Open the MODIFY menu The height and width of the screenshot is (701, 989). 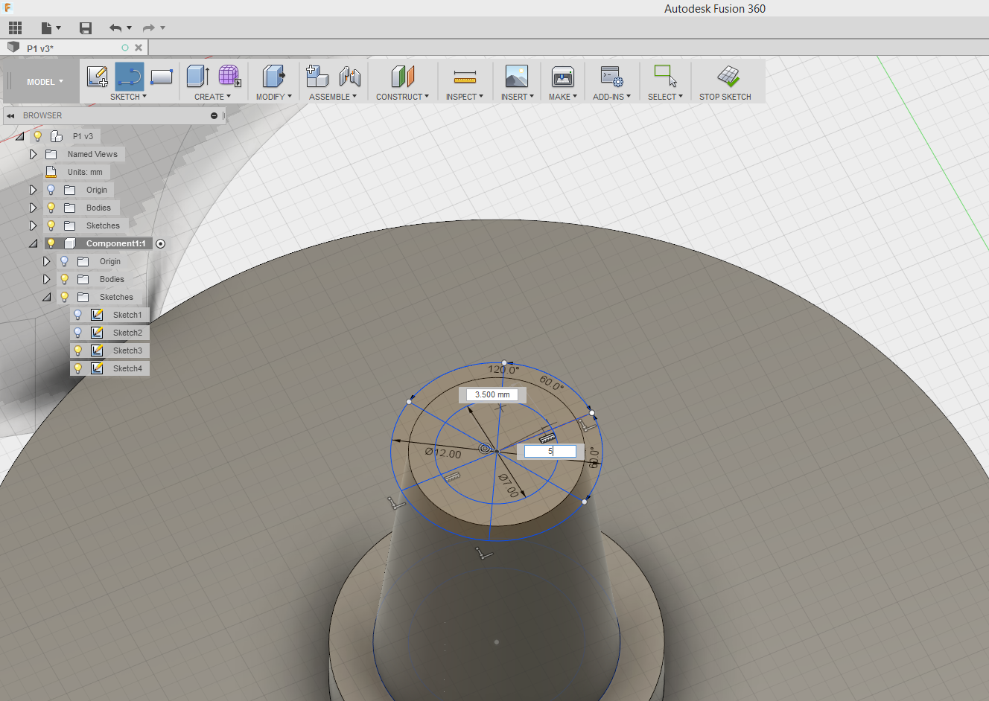pos(273,97)
